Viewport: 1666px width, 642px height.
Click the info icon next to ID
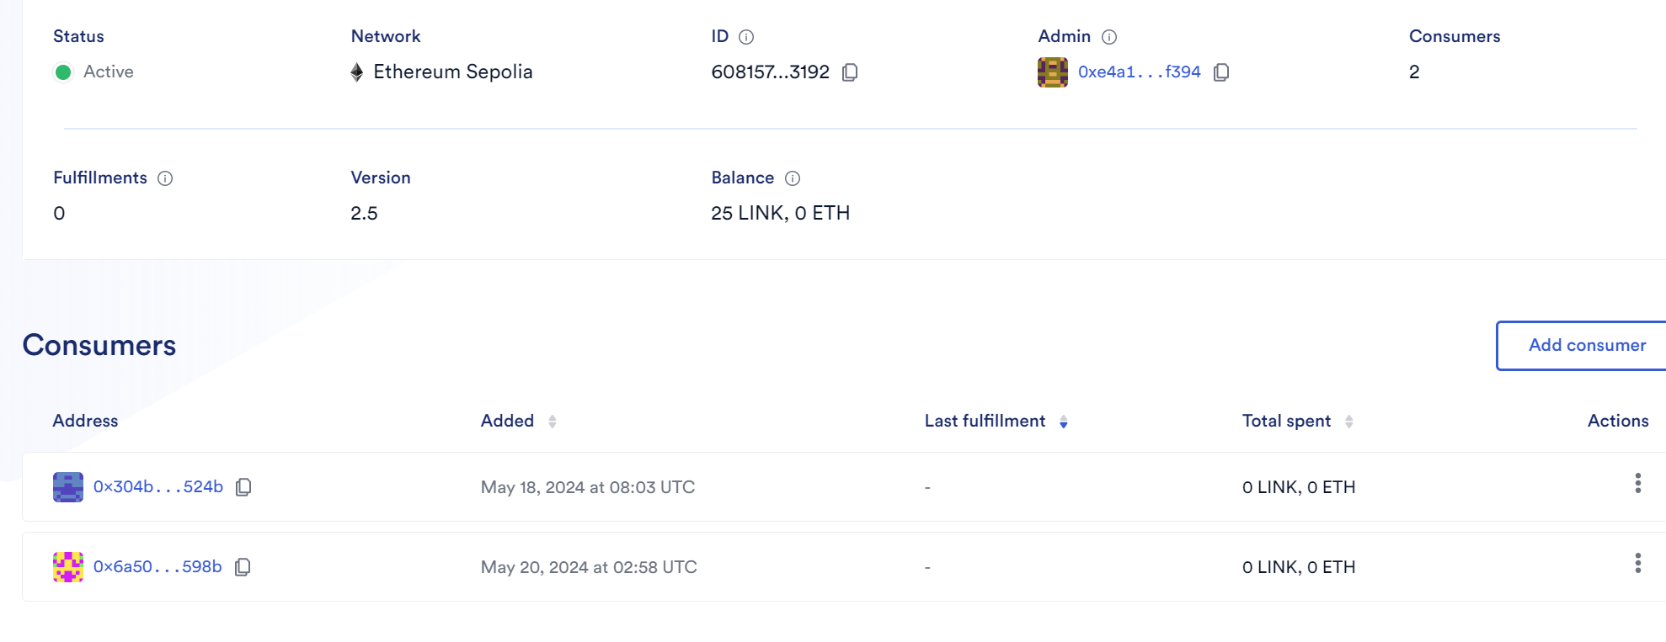tap(746, 37)
